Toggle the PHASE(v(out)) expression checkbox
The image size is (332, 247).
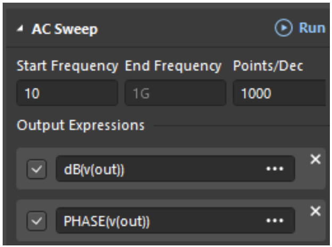pyautogui.click(x=37, y=221)
